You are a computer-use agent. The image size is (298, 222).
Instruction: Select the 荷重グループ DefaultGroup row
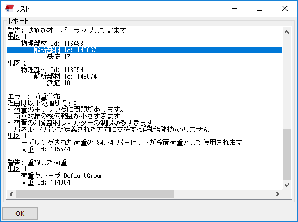(x=62, y=176)
